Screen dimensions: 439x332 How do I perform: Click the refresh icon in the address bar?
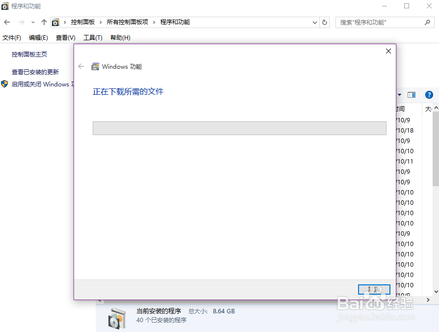324,22
